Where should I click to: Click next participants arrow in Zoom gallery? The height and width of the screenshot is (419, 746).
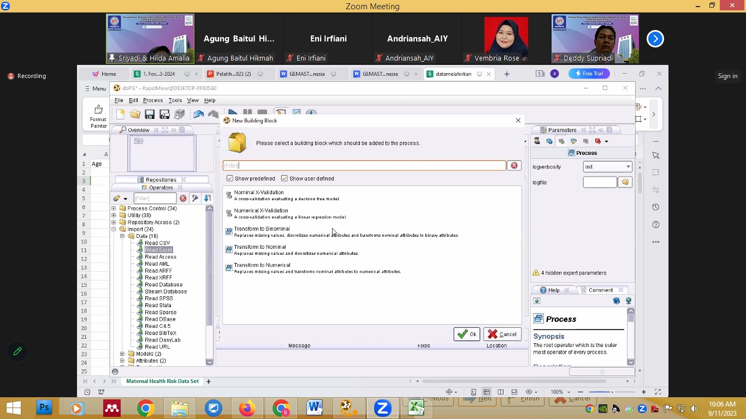pos(655,39)
